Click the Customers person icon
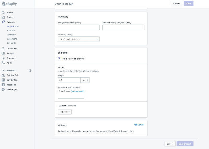Image resolution: width=209 pixels, height=149 pixels. pos(3,48)
